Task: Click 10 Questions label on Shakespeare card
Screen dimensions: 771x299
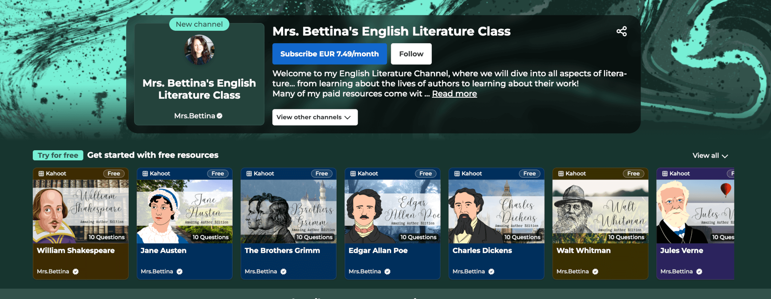Action: click(107, 237)
